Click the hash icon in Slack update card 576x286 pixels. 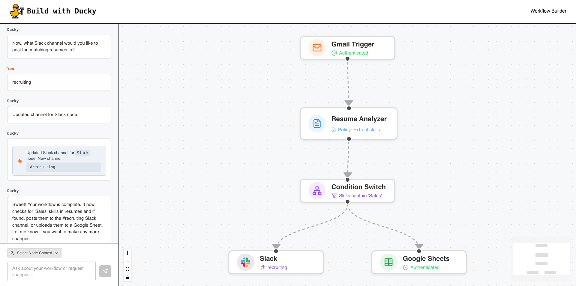coord(20,161)
